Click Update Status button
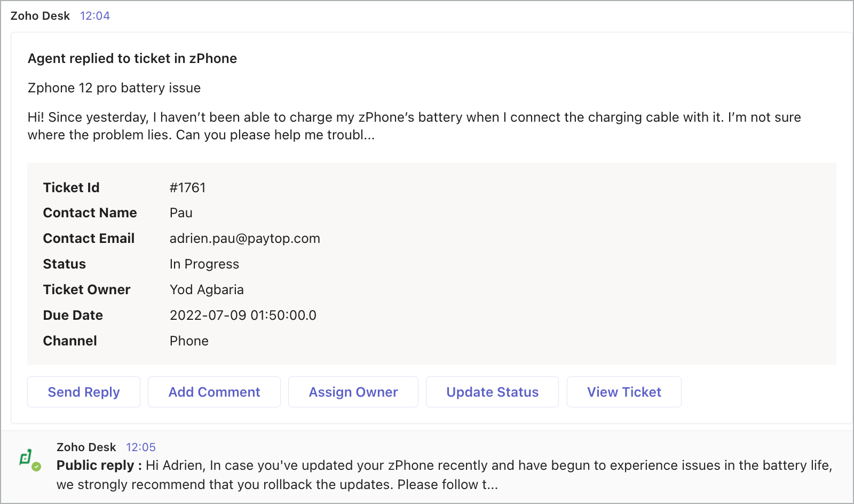854x504 pixels. click(x=492, y=392)
